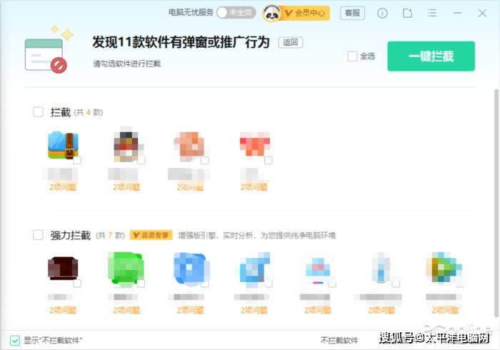Click the 客服 customer service button
The width and height of the screenshot is (500, 350).
click(x=351, y=13)
